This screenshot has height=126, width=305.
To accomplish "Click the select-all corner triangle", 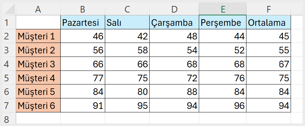I will click(x=9, y=9).
